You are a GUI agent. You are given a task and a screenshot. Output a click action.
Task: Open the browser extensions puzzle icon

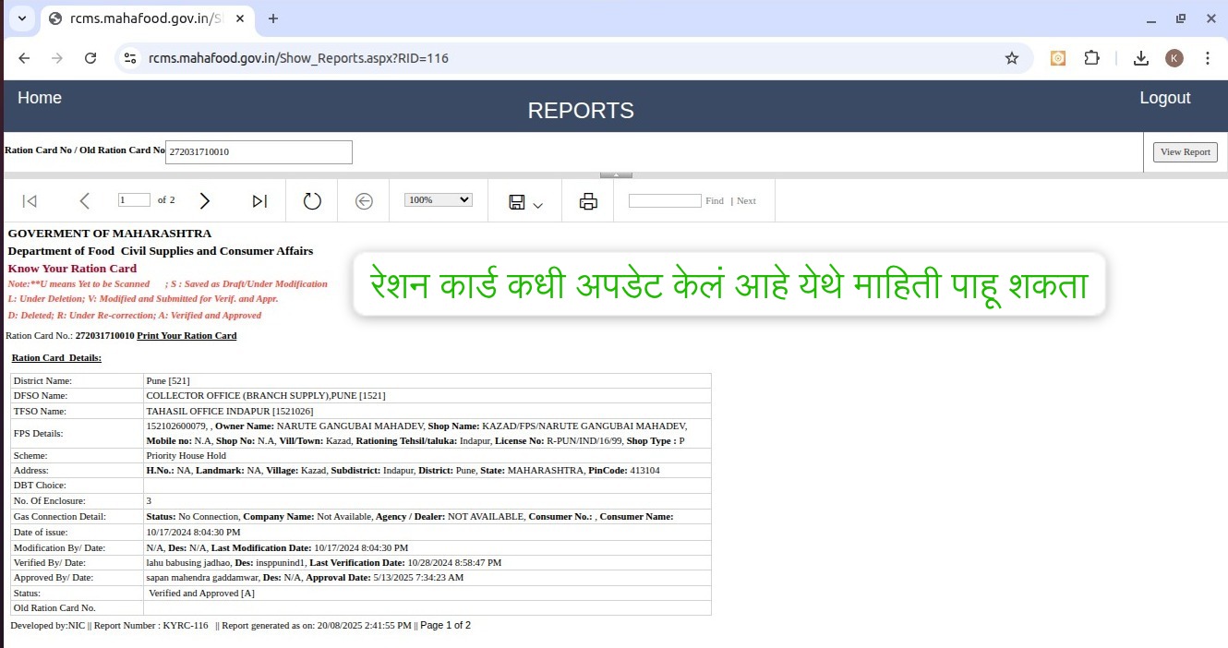(x=1092, y=57)
